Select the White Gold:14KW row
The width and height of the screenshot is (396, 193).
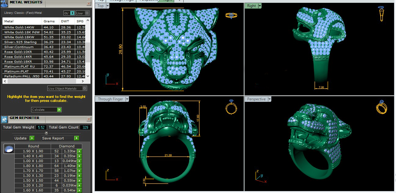coord(44,27)
